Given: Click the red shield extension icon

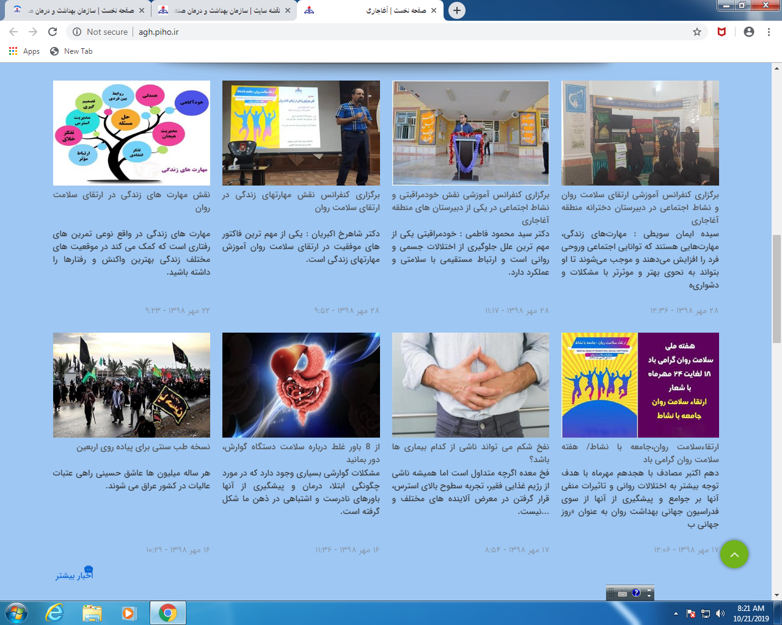Looking at the screenshot, I should tap(722, 32).
